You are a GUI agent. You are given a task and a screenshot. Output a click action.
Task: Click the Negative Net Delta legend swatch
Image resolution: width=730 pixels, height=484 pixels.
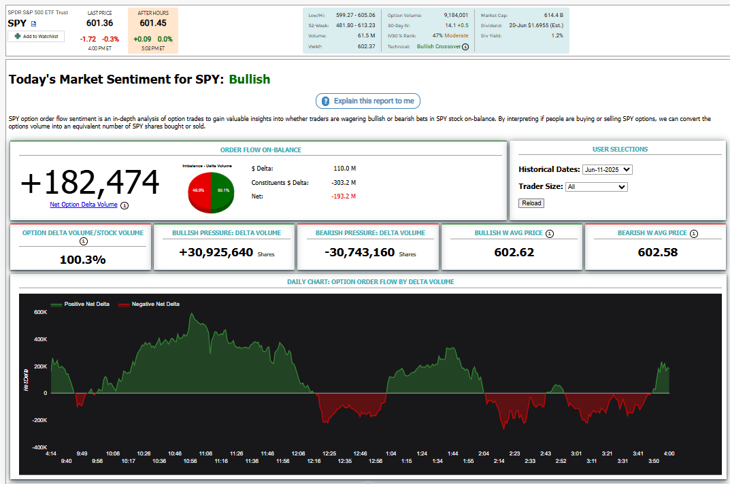coord(124,305)
